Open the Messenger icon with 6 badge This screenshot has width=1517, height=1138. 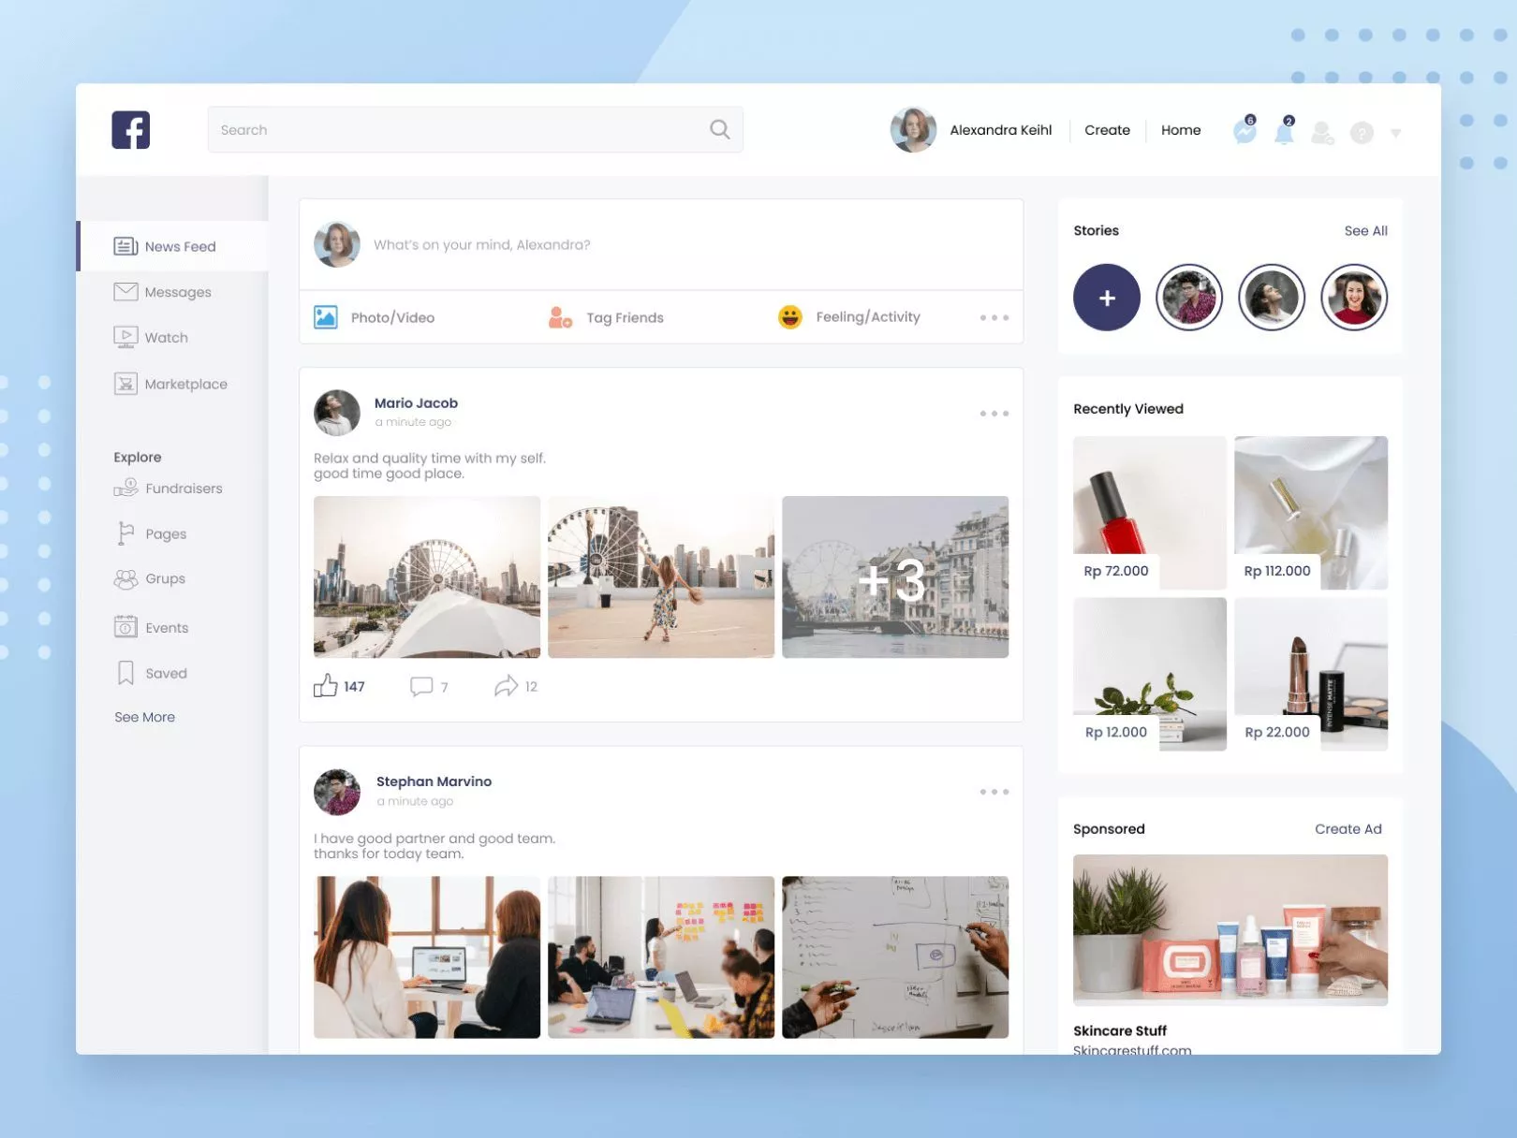point(1245,131)
